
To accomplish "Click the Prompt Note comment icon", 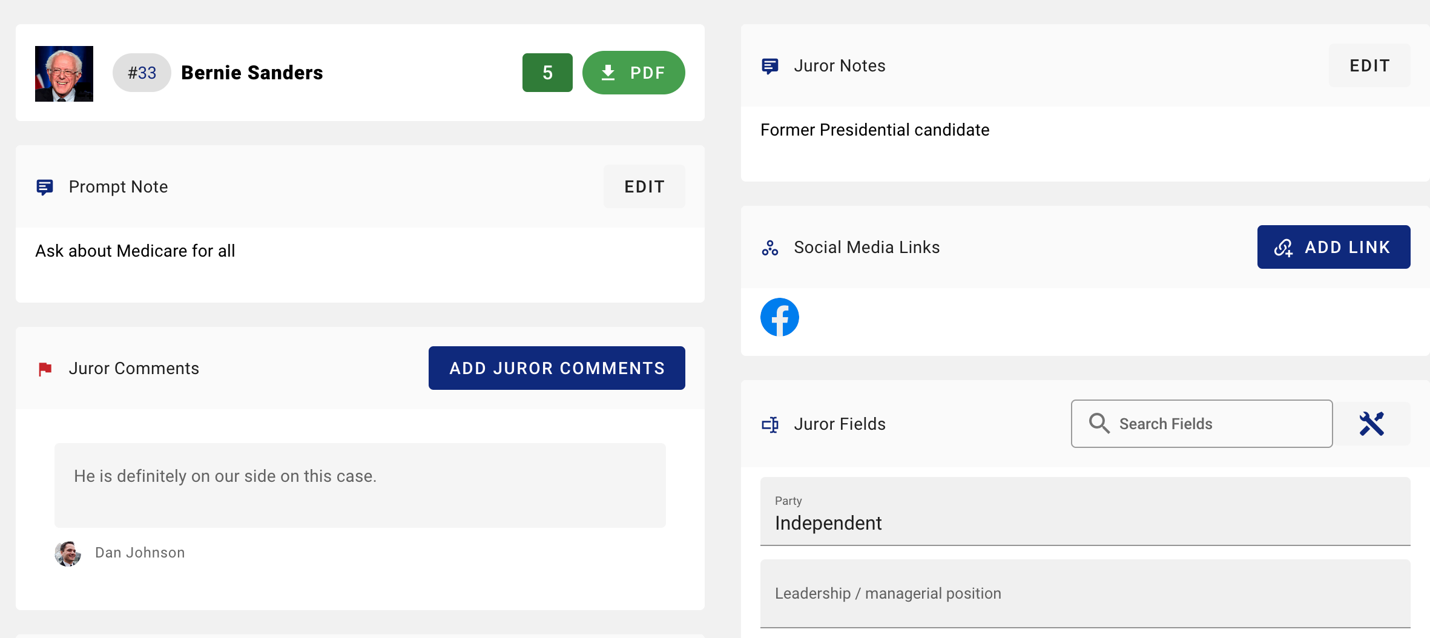I will [45, 187].
